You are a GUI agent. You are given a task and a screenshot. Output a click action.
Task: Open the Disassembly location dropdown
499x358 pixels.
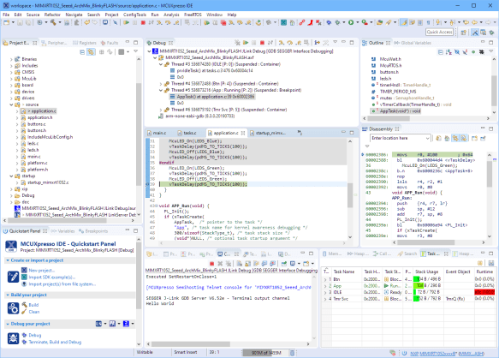427,138
